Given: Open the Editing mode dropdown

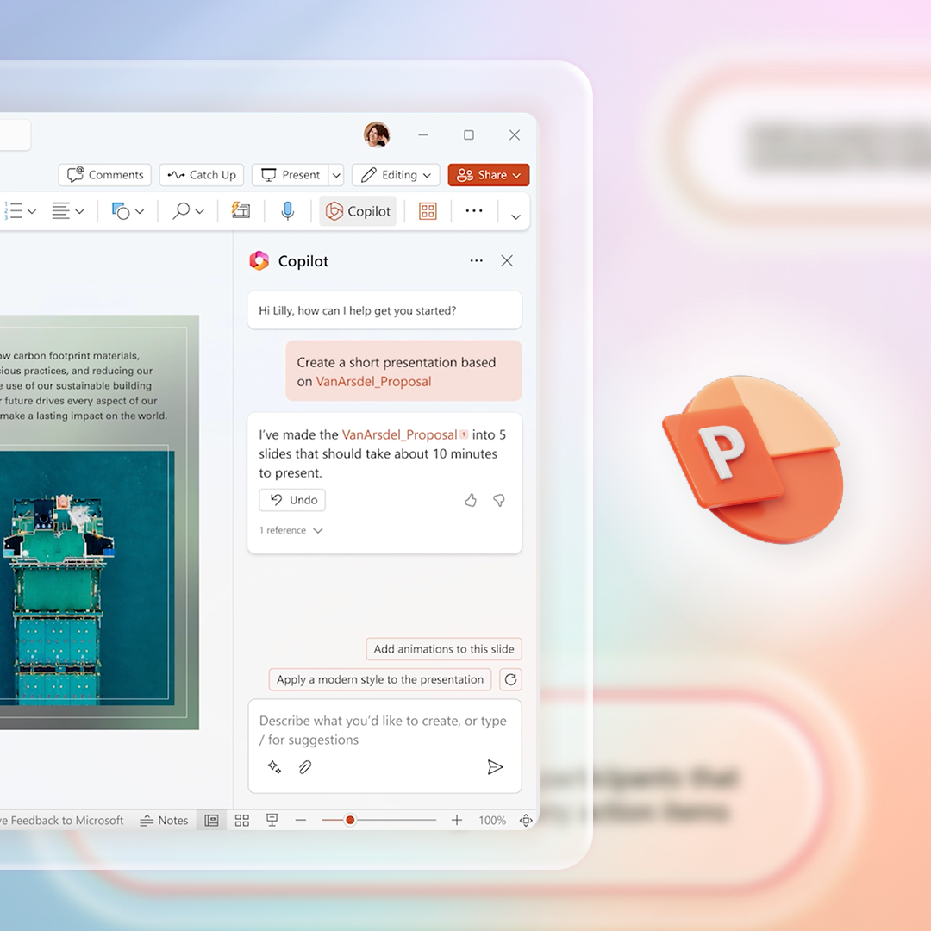Looking at the screenshot, I should tap(396, 174).
